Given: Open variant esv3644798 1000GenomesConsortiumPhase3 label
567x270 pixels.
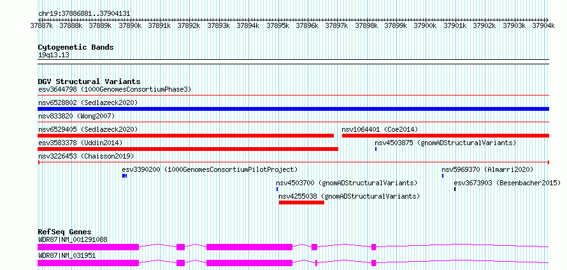Looking at the screenshot, I should tap(115, 89).
